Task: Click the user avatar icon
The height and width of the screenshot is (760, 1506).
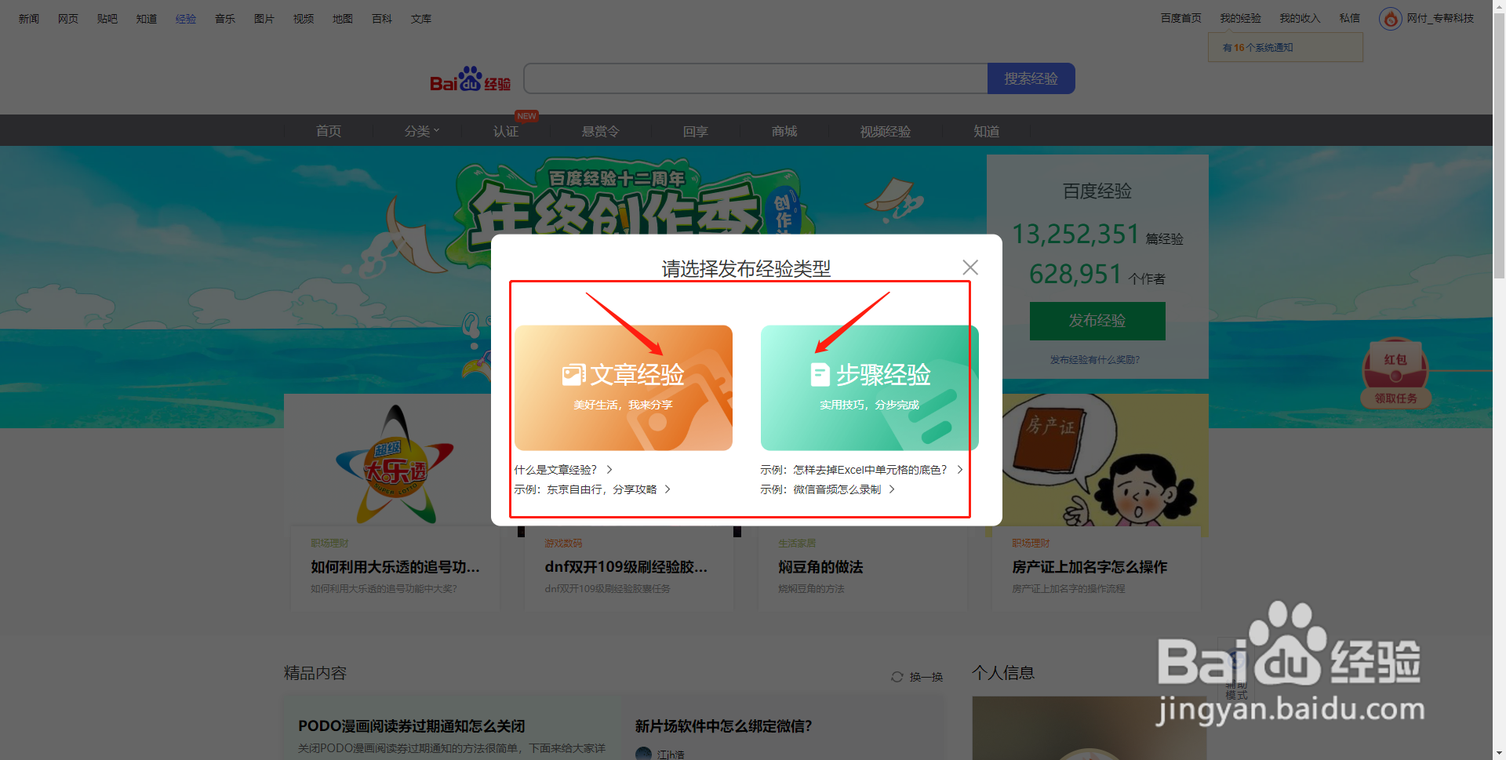Action: click(1391, 19)
